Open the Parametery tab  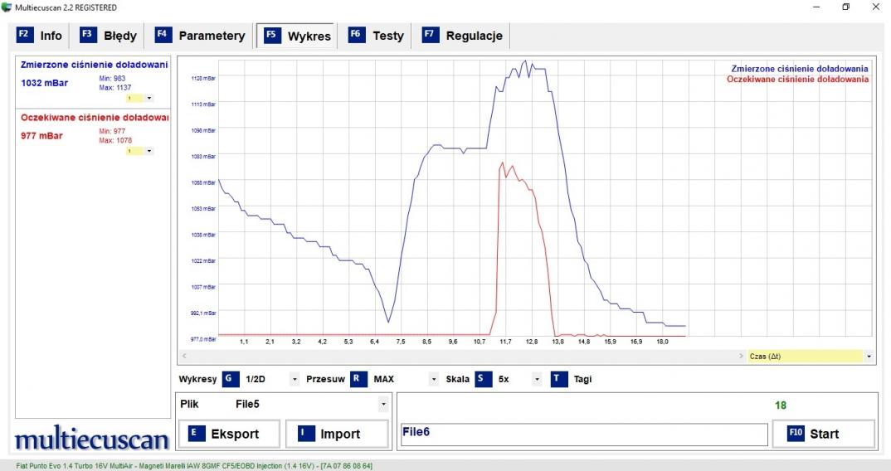point(201,35)
